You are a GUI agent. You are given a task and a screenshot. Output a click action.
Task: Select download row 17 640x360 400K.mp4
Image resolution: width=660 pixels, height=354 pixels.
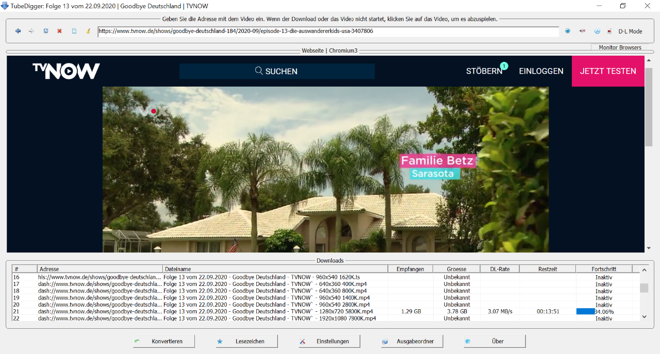pos(326,284)
